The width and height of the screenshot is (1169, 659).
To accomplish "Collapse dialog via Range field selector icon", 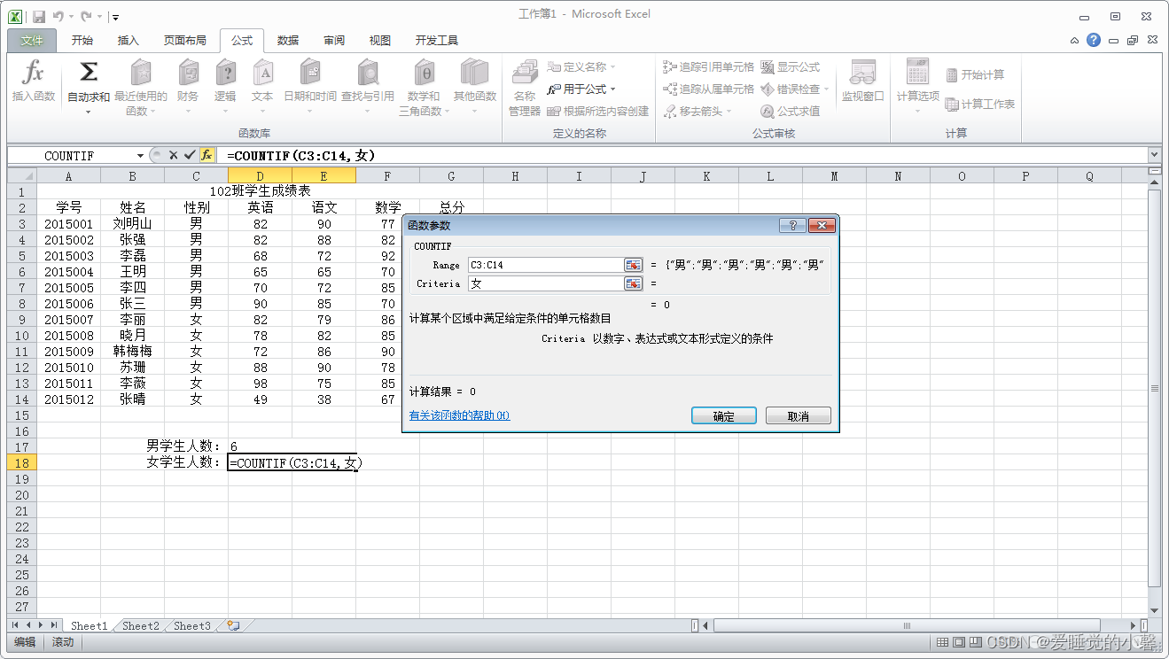I will point(633,265).
